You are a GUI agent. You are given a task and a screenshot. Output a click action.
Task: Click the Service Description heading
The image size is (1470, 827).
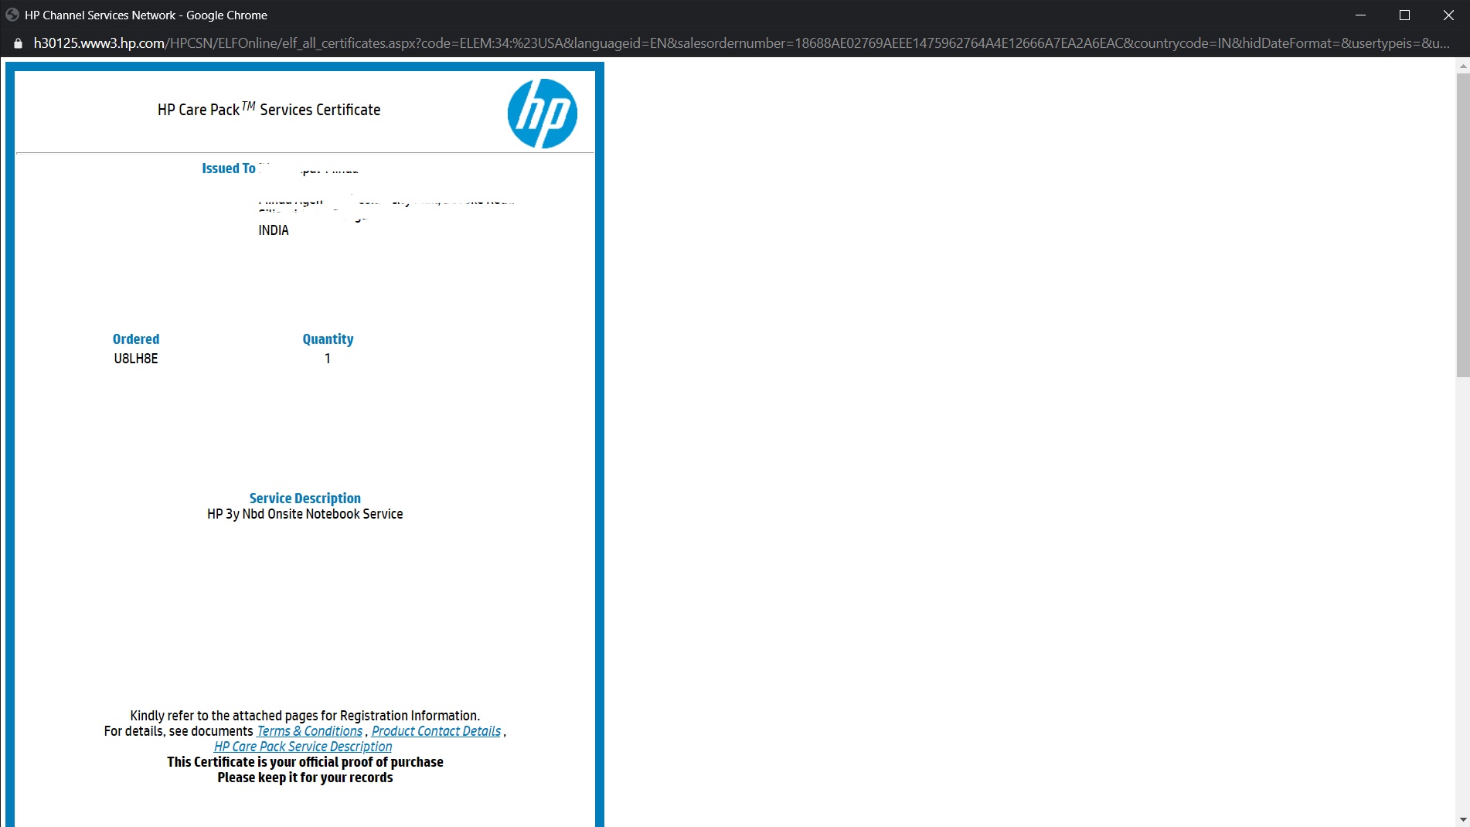pos(305,498)
